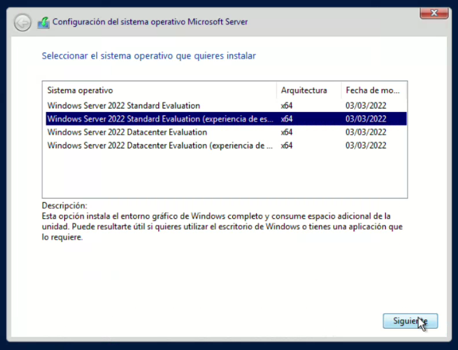Click x64 cell in Standard Evaluation row

click(287, 105)
